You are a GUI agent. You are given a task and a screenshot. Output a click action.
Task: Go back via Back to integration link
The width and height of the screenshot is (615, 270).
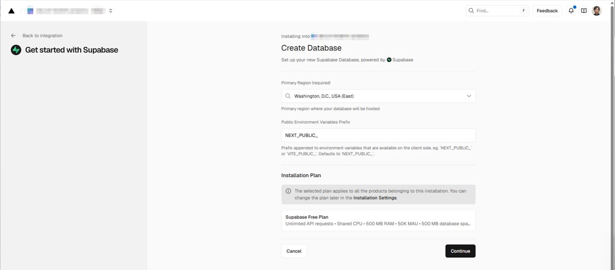point(42,36)
